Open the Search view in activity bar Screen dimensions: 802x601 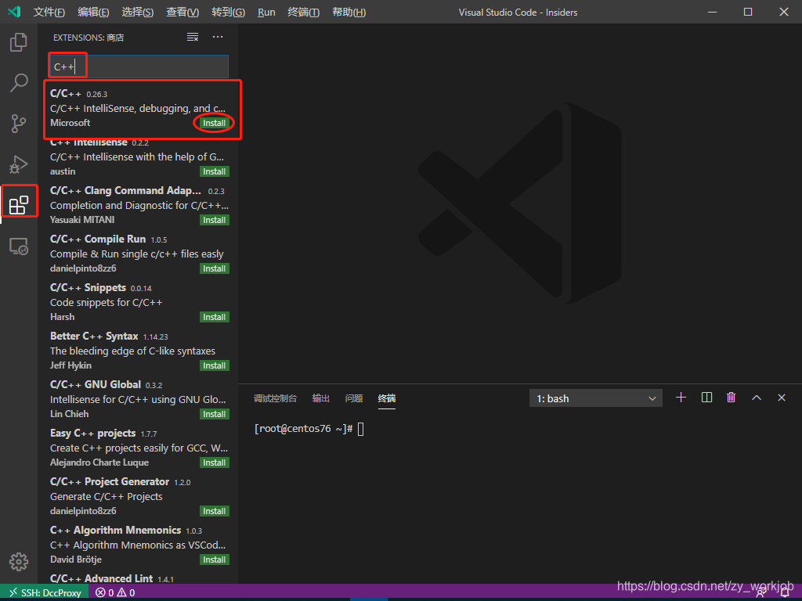[19, 82]
